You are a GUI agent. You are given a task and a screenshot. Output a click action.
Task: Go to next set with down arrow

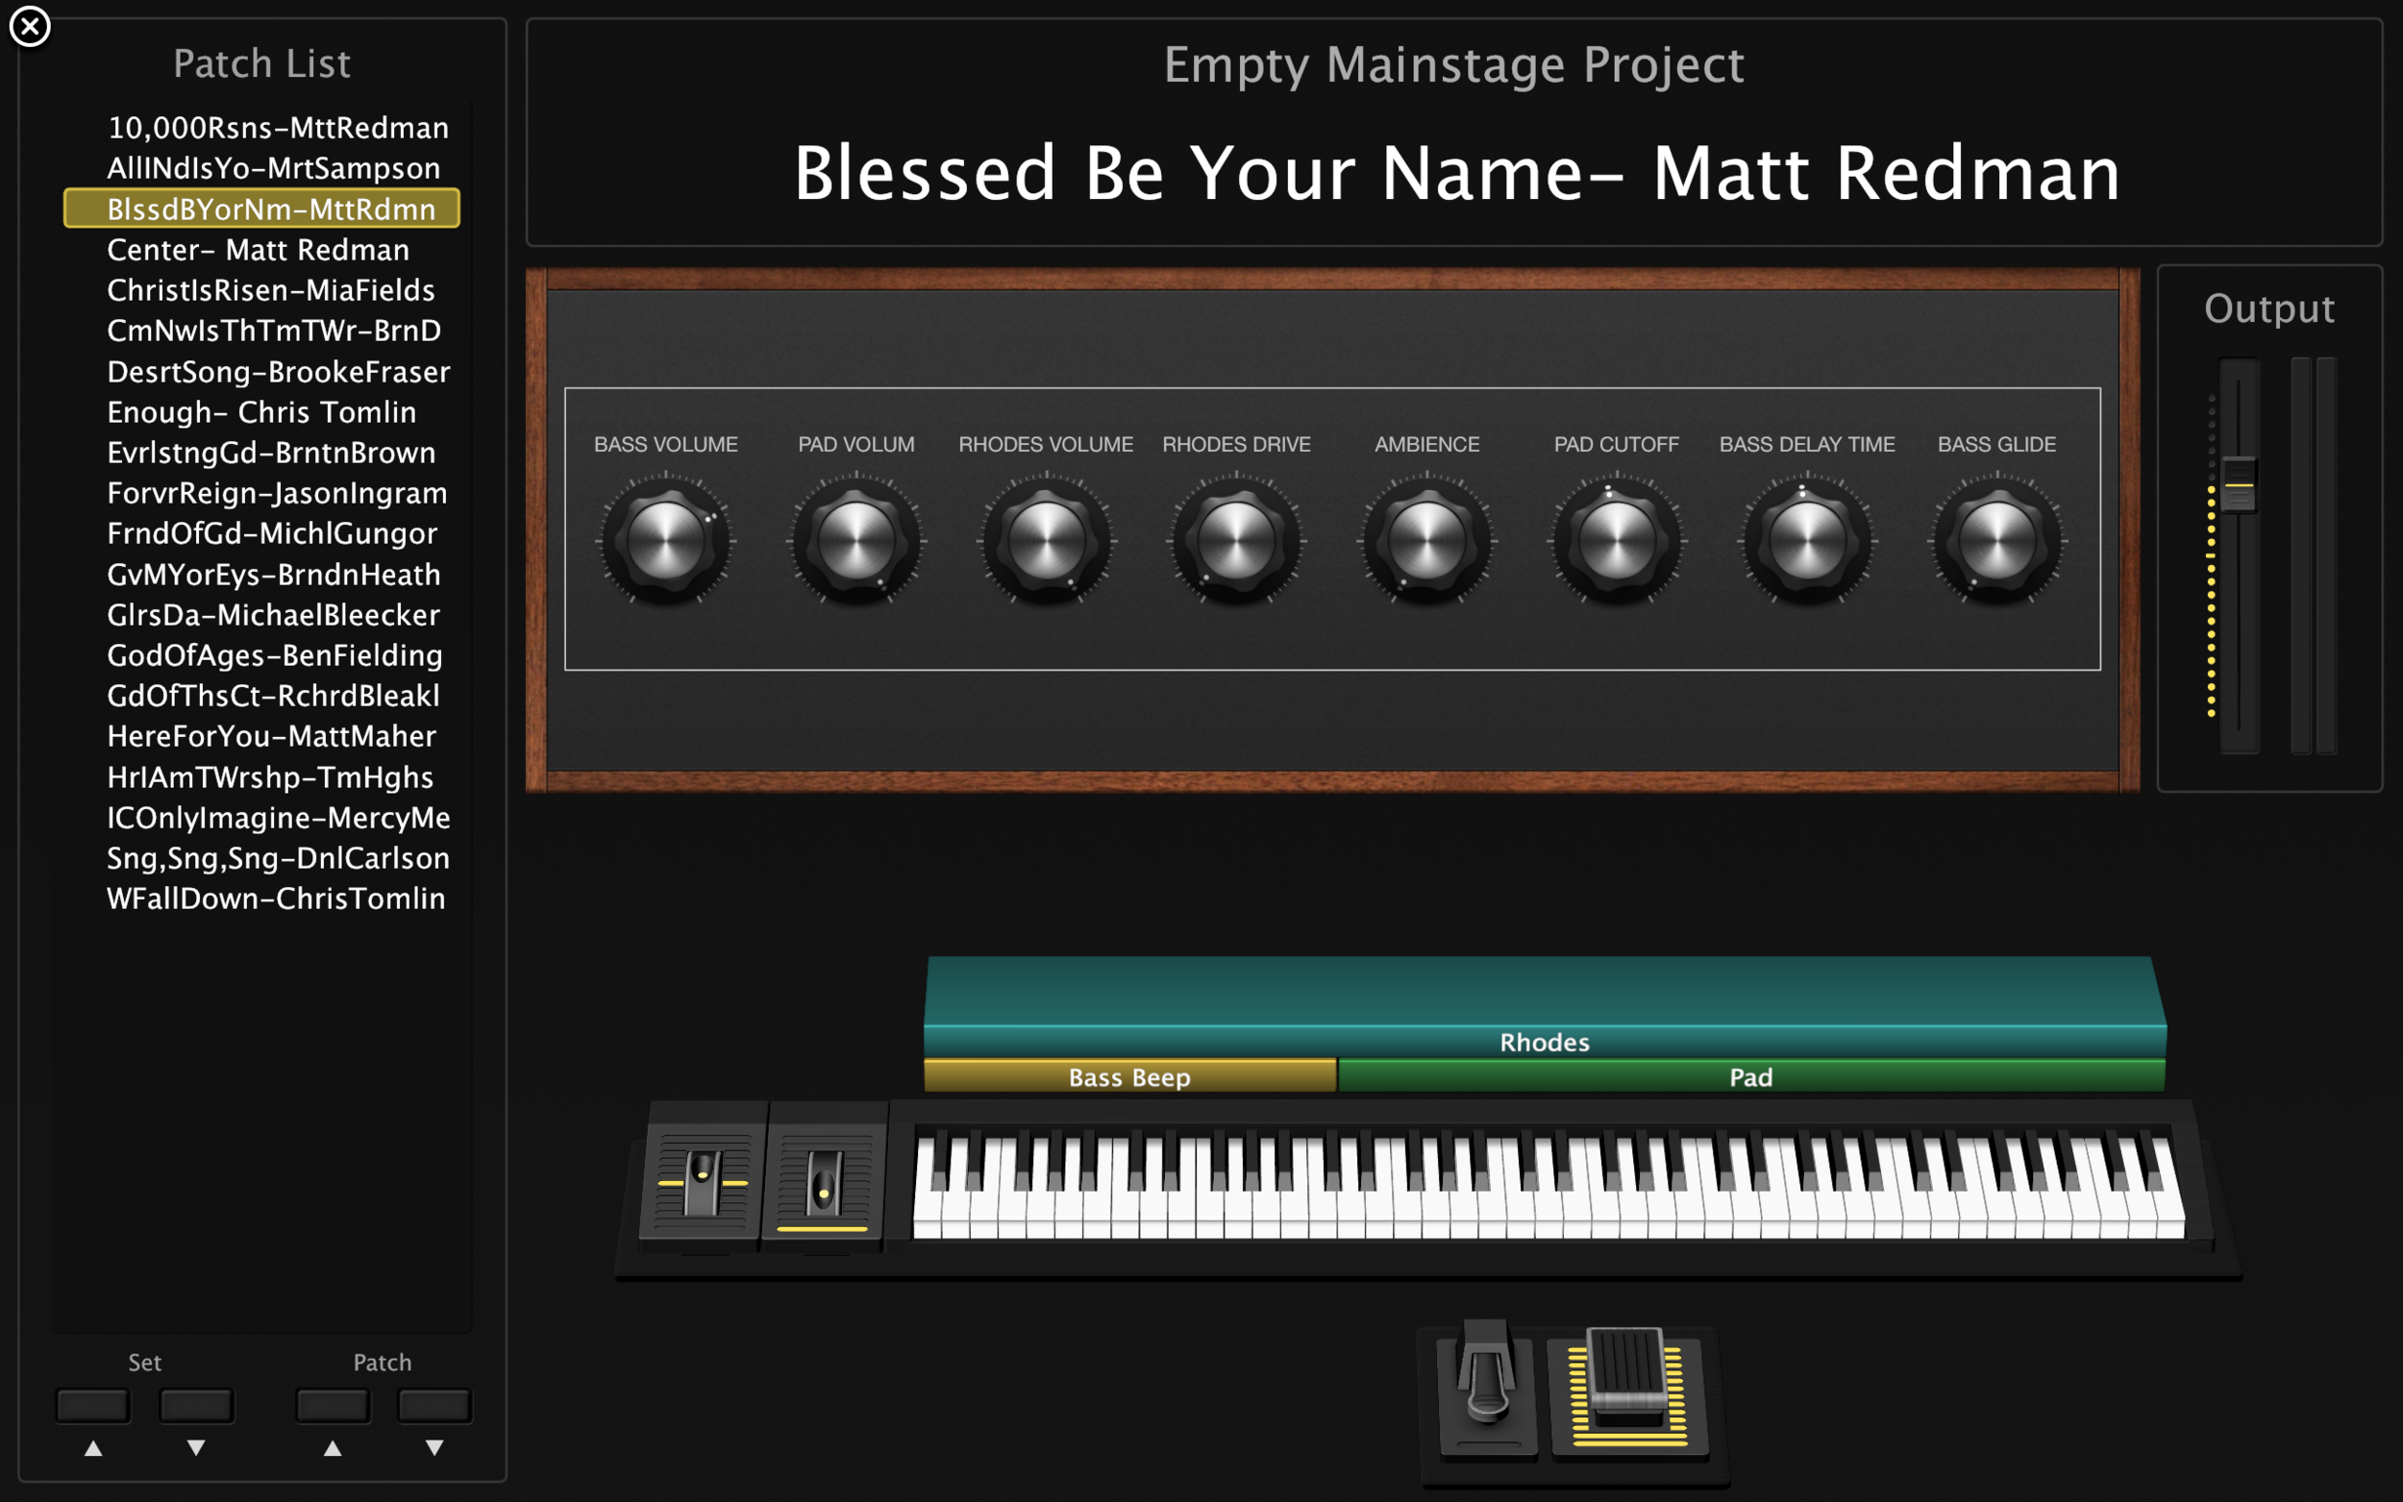196,1447
